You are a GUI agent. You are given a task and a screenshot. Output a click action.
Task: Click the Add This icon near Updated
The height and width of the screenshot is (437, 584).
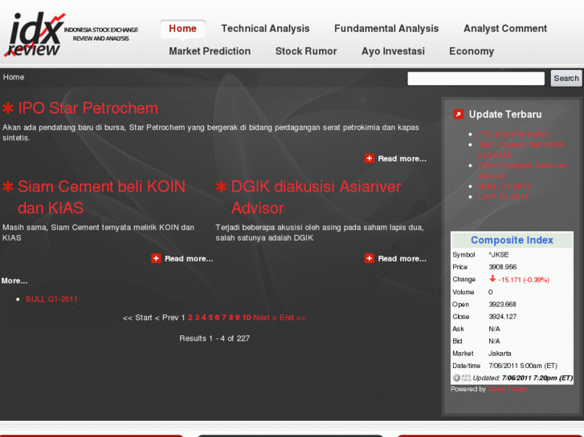coord(461,378)
